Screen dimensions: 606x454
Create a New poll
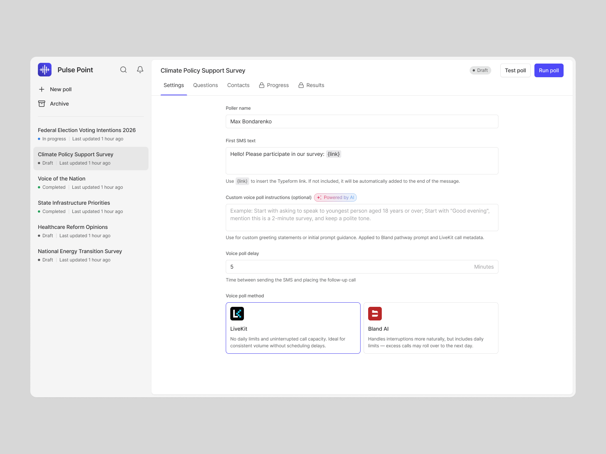click(55, 89)
